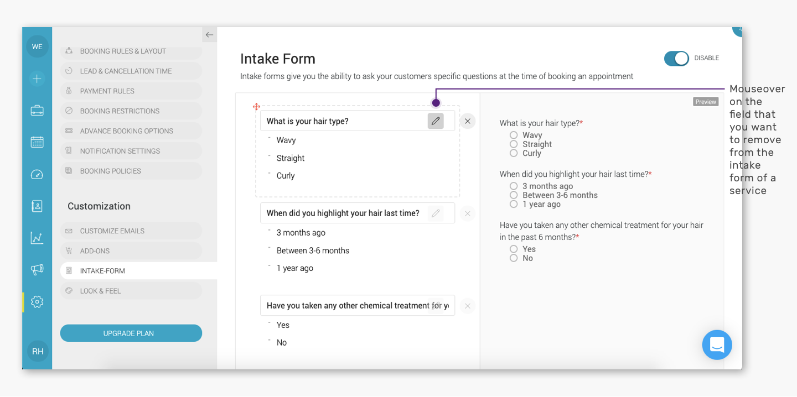
Task: Open the briefcase services icon in sidebar
Action: point(37,111)
